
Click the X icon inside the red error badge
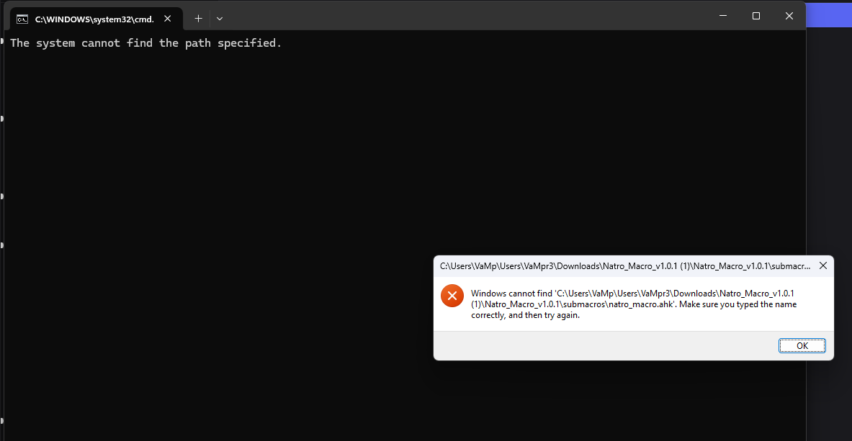(452, 295)
